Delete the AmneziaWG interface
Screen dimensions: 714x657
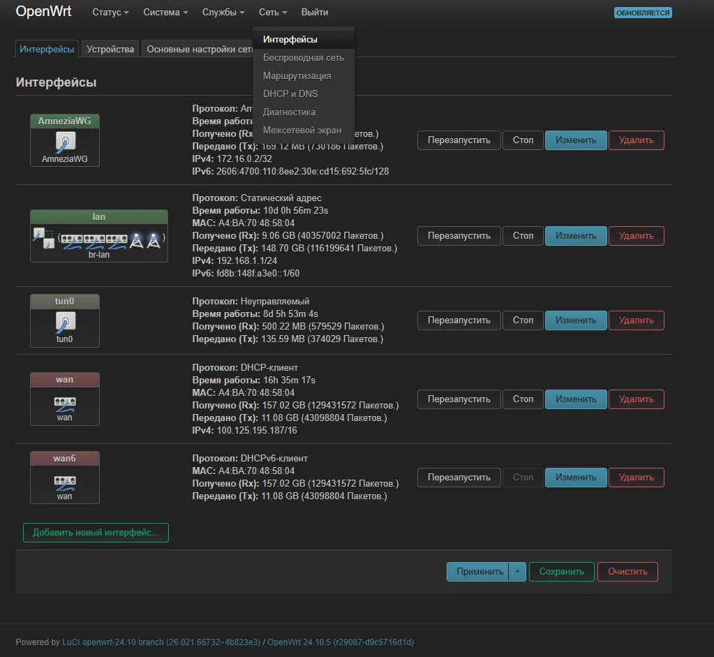click(x=636, y=140)
